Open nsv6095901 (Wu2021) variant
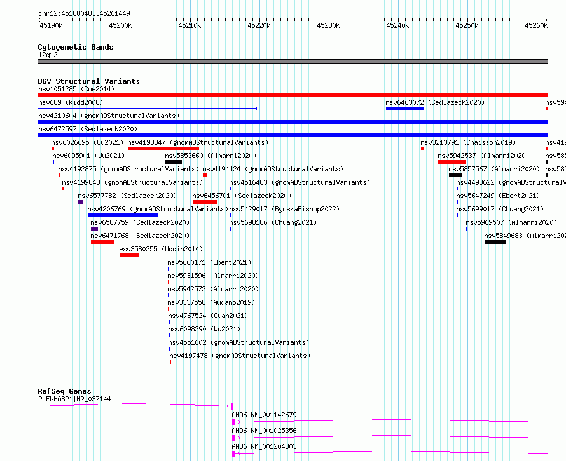This screenshot has height=461, width=566. [88, 156]
